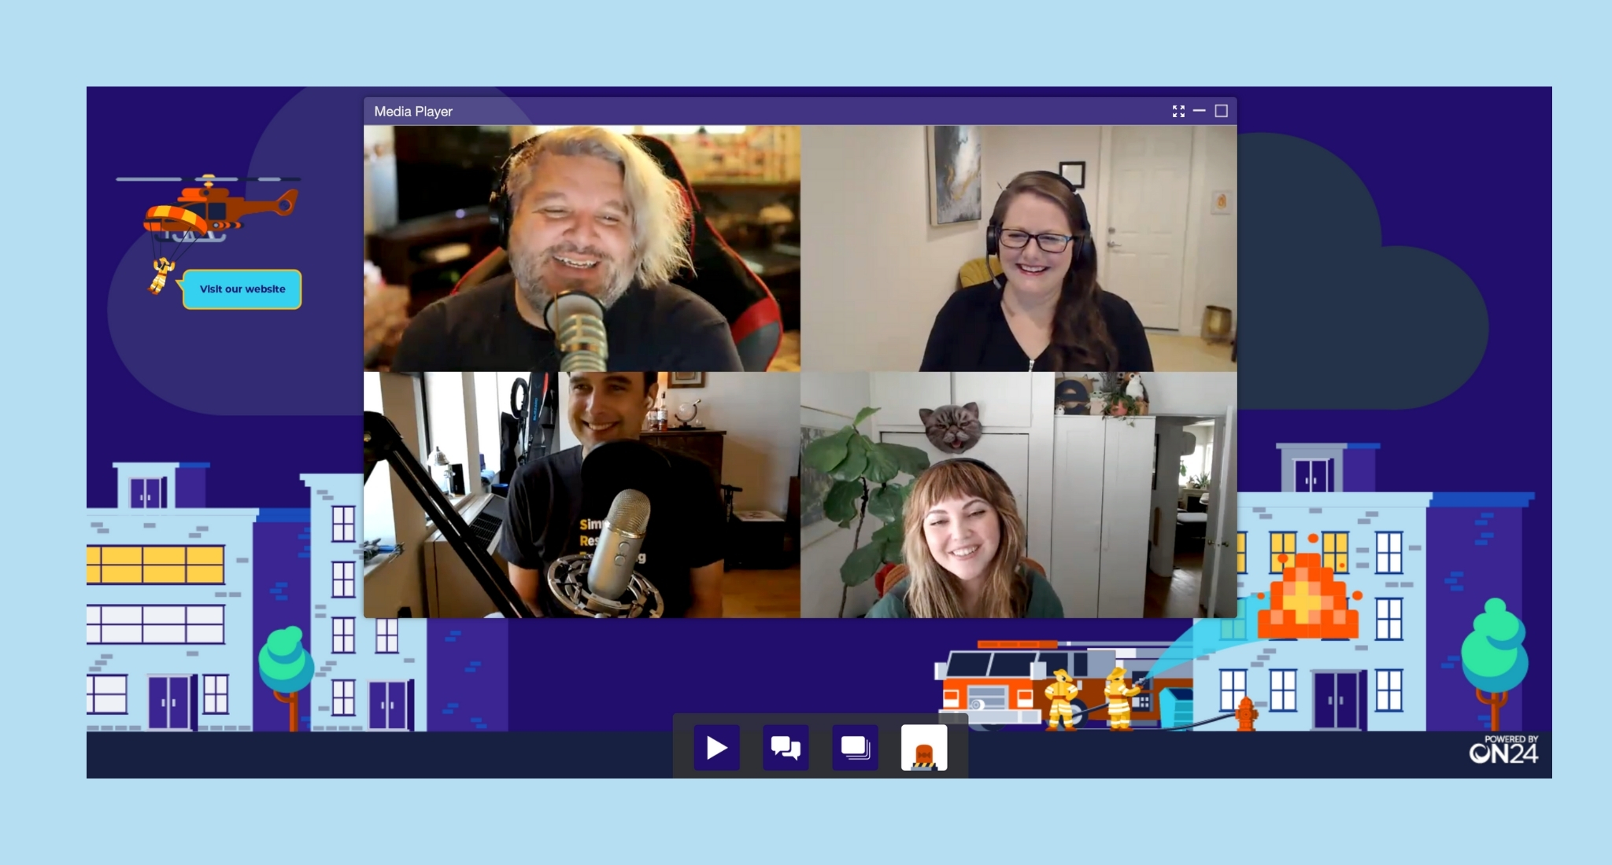Click the orange siren light dock icon

924,747
